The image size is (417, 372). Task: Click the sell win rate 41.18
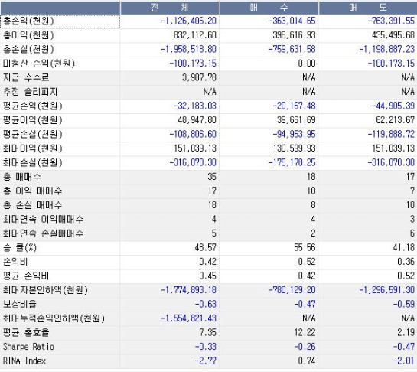click(404, 248)
